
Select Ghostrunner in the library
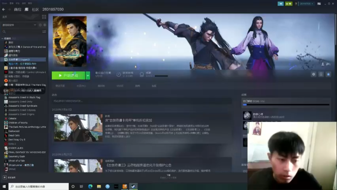pos(21,165)
